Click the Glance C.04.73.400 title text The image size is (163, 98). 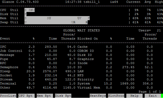pos(20,2)
